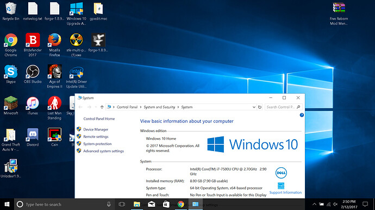Viewport: 375px width, 210px height.
Task: Click the refresh button in address bar
Action: (x=260, y=107)
